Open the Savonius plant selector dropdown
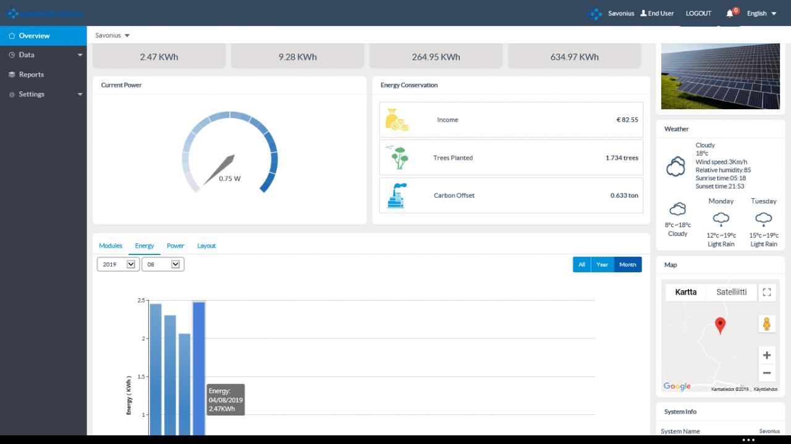The height and width of the screenshot is (444, 791). [112, 35]
